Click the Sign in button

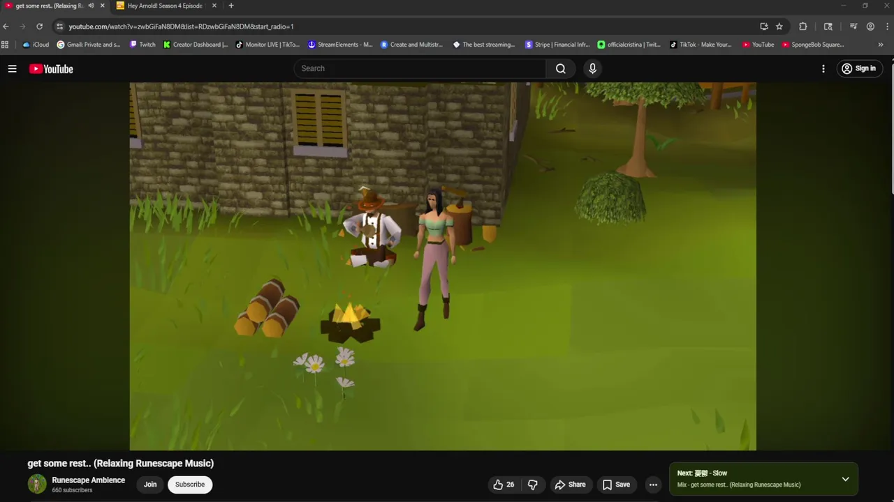(859, 68)
